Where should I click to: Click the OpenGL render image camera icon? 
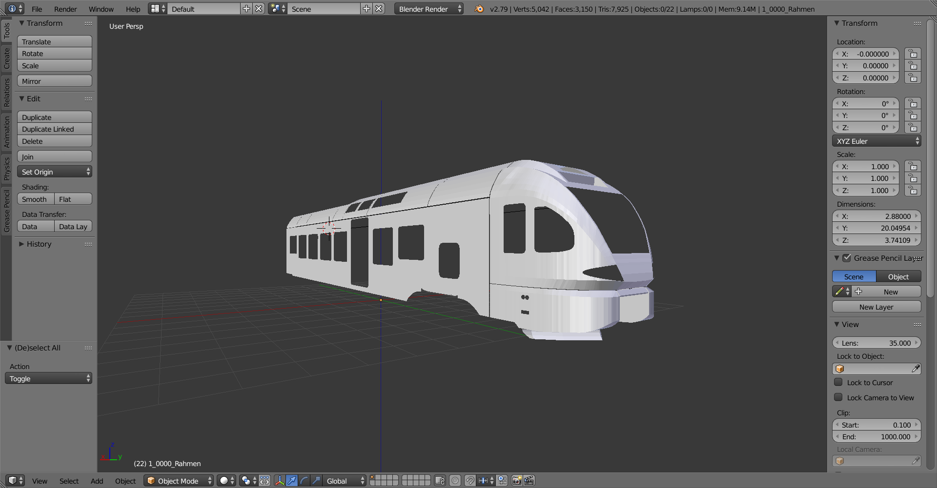coord(517,481)
